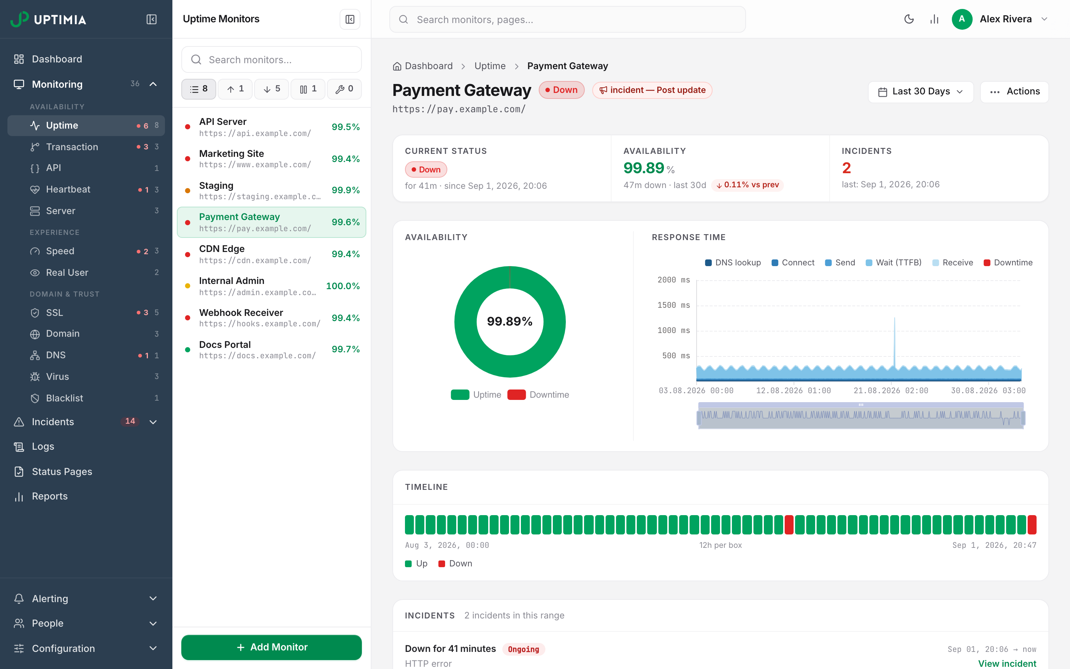The image size is (1070, 669).
Task: Open the Actions menu button
Action: [1014, 91]
